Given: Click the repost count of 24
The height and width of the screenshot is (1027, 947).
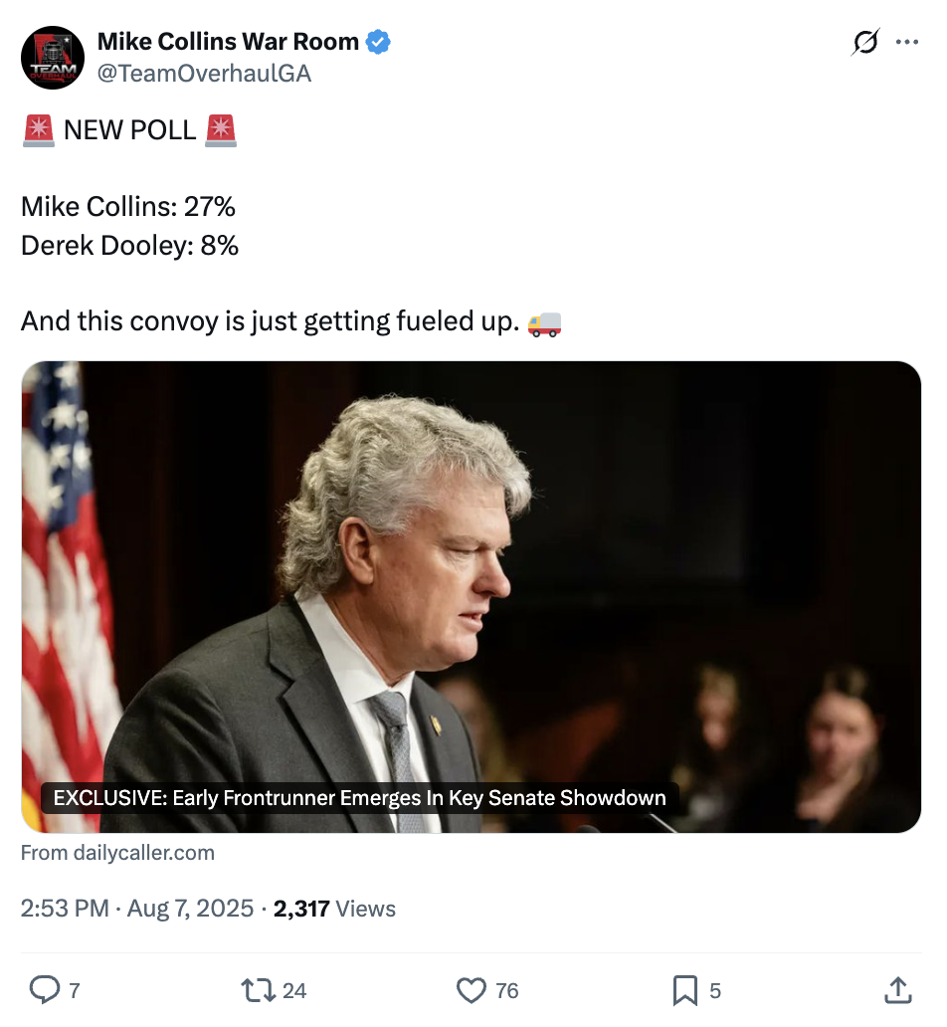Looking at the screenshot, I should point(294,990).
